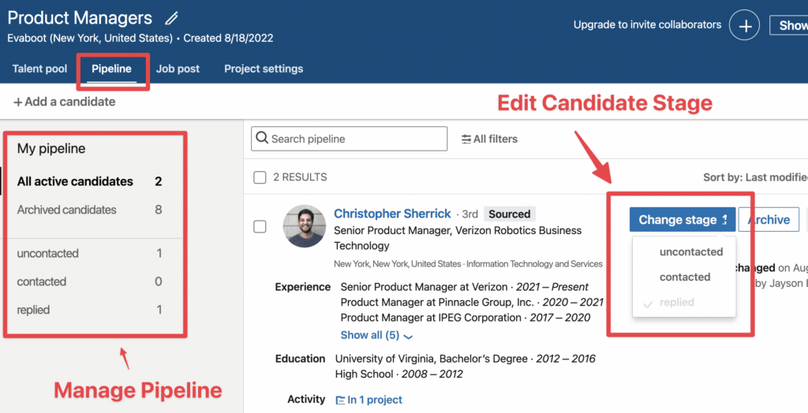Viewport: 808px width, 413px height.
Task: Select All active candidates in My pipeline
Action: point(89,182)
